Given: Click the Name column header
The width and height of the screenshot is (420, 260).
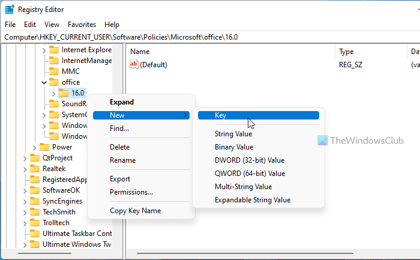Looking at the screenshot, I should (x=230, y=52).
